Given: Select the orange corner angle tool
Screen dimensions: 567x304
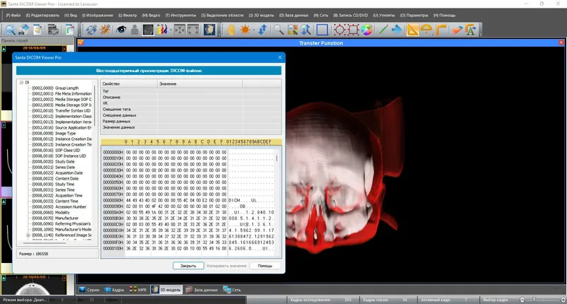Looking at the screenshot, I should coord(441,30).
